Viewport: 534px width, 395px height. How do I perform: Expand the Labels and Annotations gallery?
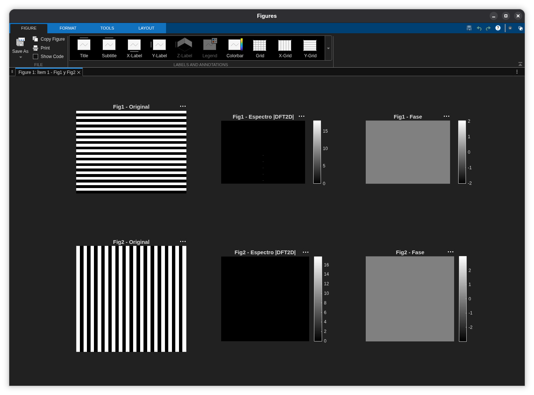click(x=328, y=48)
